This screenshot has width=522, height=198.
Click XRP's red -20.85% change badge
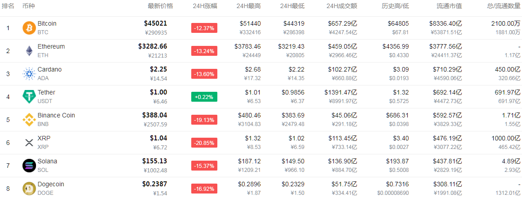(x=204, y=143)
